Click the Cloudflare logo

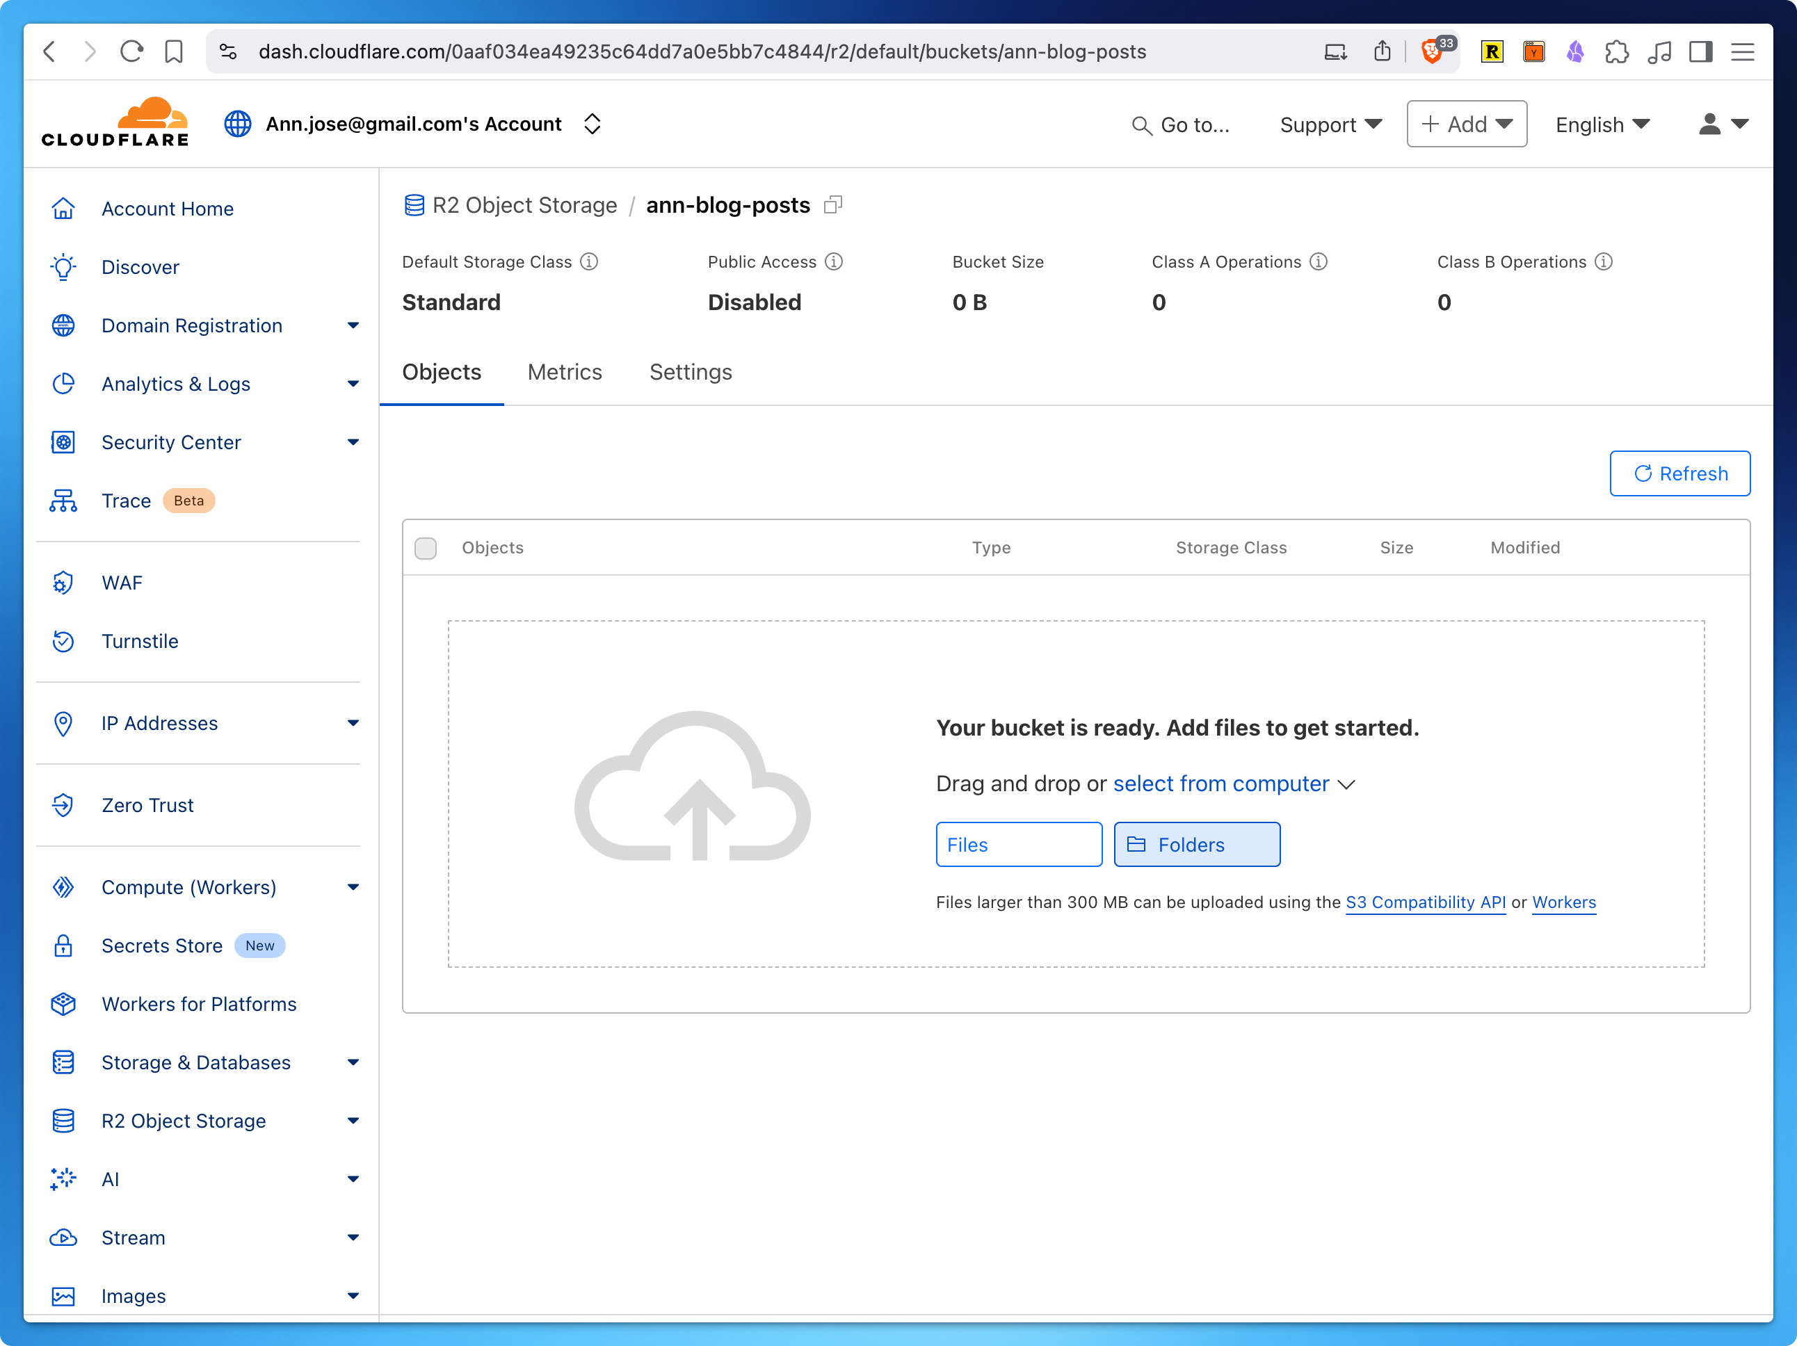pos(115,124)
